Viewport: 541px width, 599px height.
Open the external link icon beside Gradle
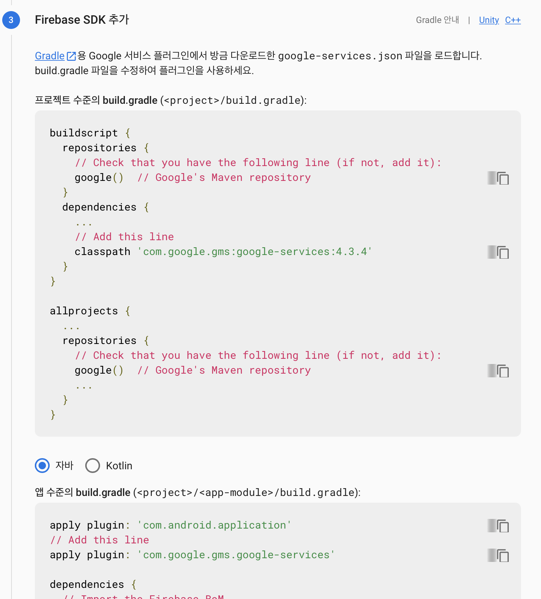click(x=71, y=56)
